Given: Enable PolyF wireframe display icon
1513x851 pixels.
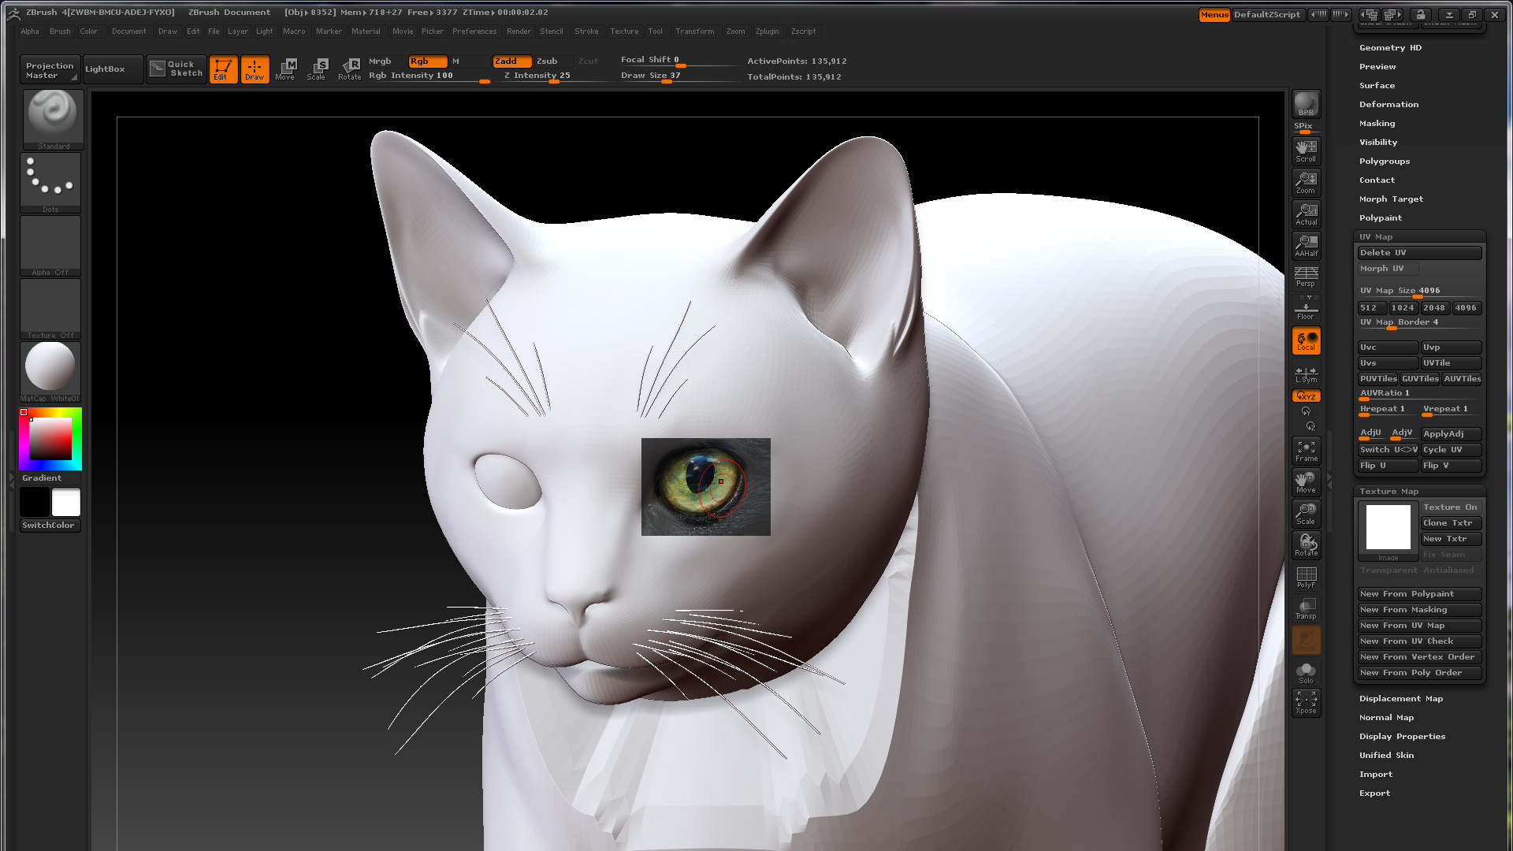Looking at the screenshot, I should click(x=1306, y=577).
